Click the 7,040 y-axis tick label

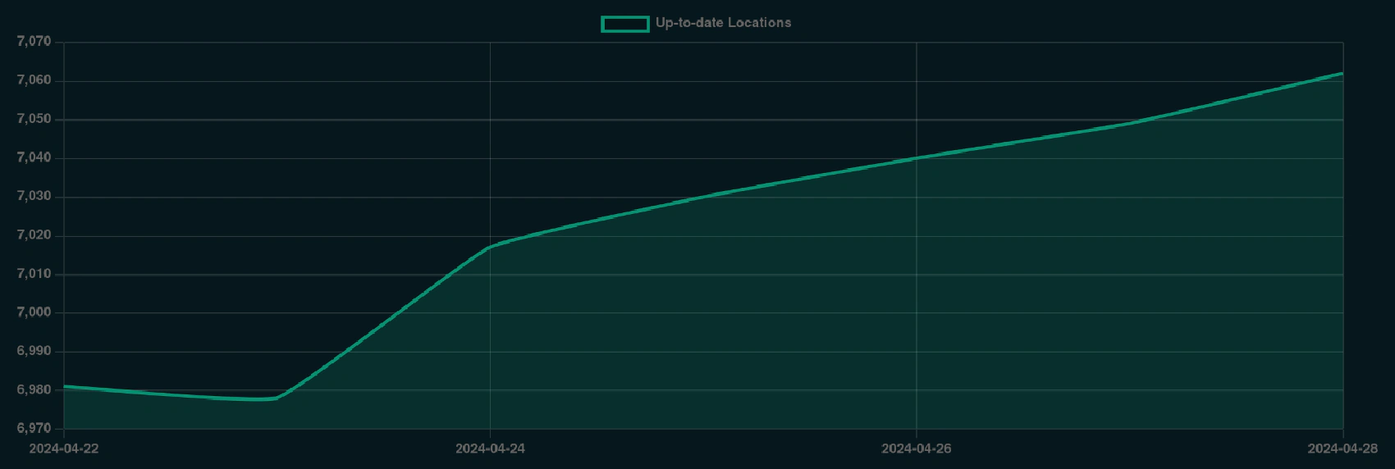(34, 157)
